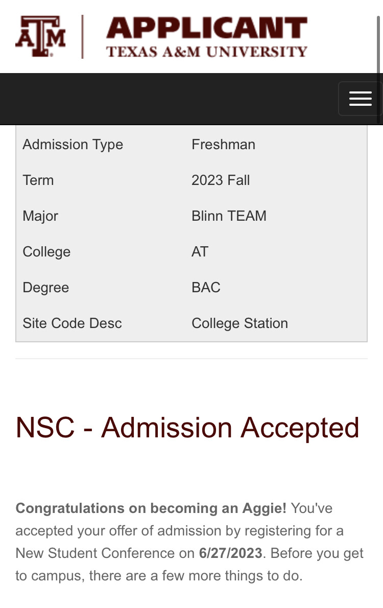The width and height of the screenshot is (383, 608).
Task: Click the AT college value
Action: click(200, 252)
